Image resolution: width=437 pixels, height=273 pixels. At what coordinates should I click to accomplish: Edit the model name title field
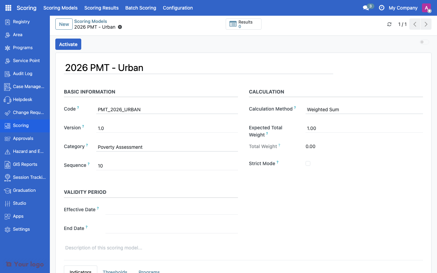[x=198, y=68]
